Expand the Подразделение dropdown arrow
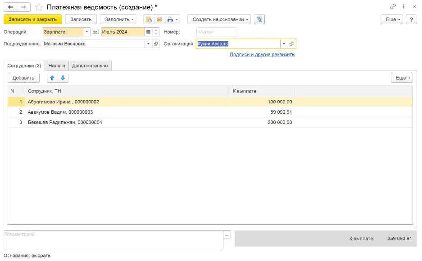The height and width of the screenshot is (261, 422). pyautogui.click(x=148, y=44)
